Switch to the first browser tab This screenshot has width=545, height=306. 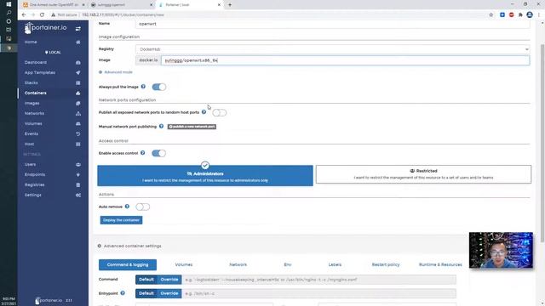[54, 5]
